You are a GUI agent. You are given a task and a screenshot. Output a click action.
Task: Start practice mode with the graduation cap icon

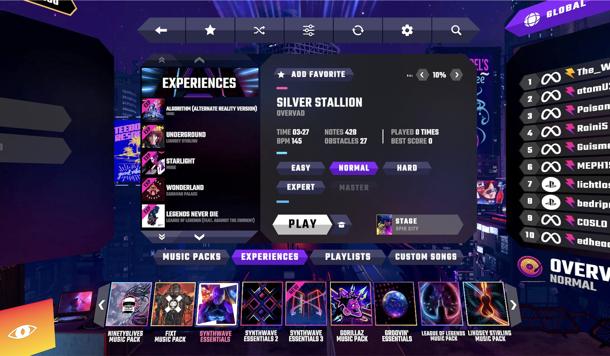[341, 224]
